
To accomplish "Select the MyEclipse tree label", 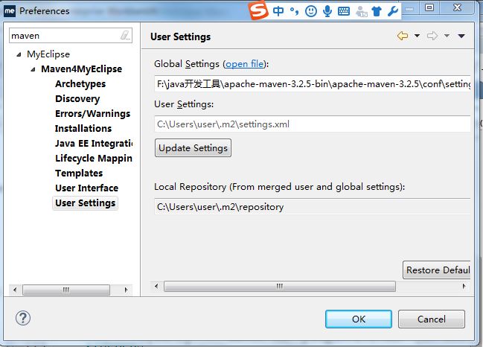I will [x=48, y=54].
